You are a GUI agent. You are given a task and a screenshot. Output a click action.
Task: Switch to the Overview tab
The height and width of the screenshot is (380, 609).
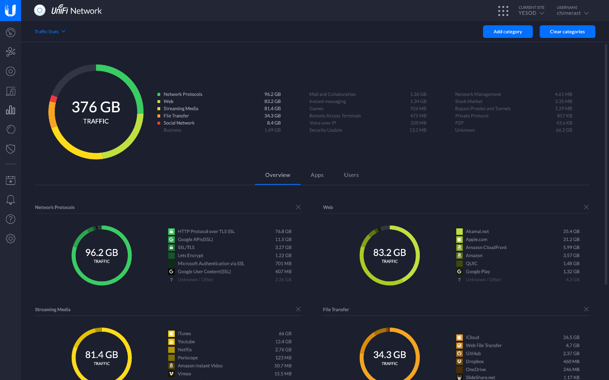pyautogui.click(x=278, y=175)
